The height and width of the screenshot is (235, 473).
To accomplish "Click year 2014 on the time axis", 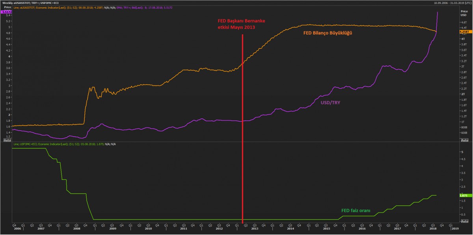I will click(291, 228).
